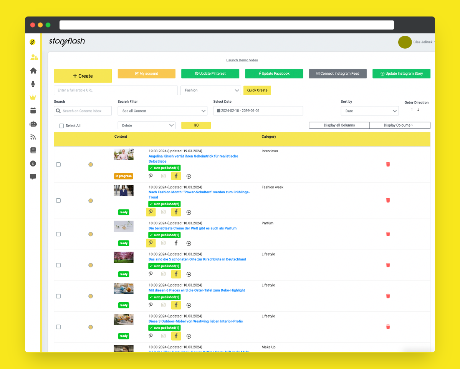460x369 pixels.
Task: Tick checkbox for Angelina Kirsch article
Action: [x=58, y=165]
